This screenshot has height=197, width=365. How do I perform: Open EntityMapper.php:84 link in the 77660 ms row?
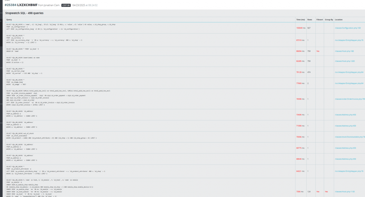coord(349,83)
